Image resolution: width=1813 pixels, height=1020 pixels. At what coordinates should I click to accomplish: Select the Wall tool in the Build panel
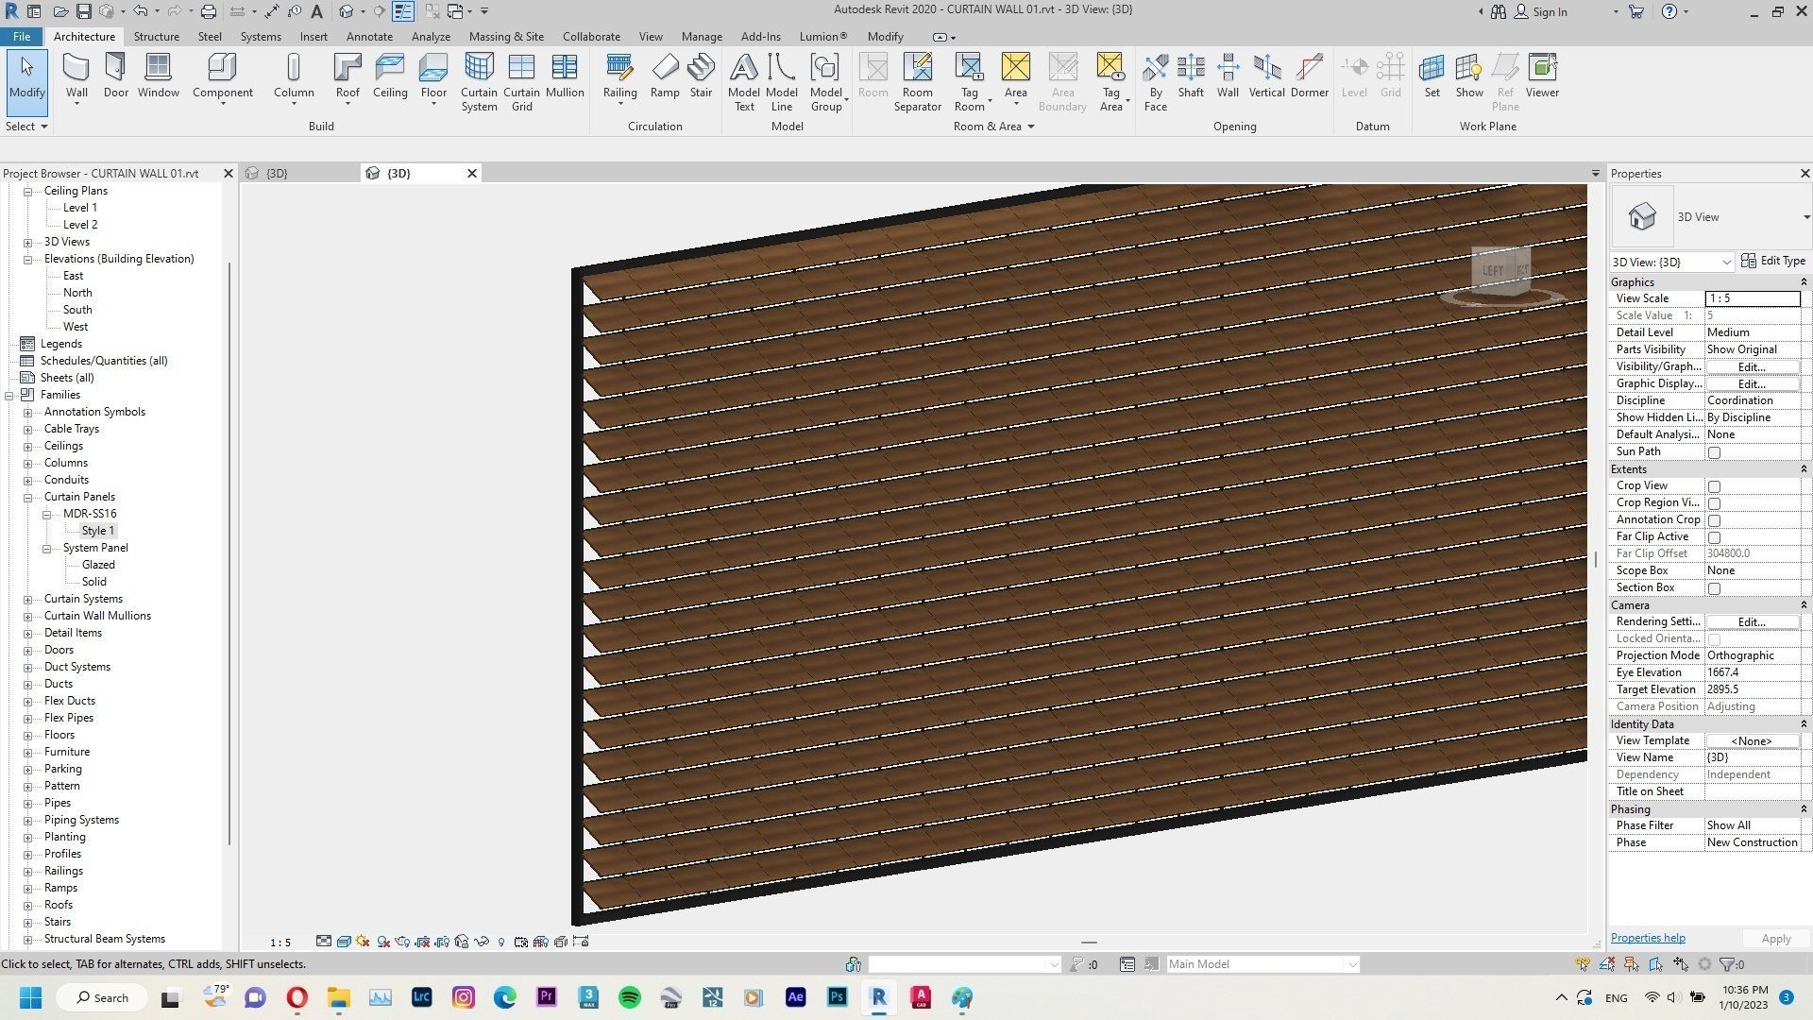76,76
